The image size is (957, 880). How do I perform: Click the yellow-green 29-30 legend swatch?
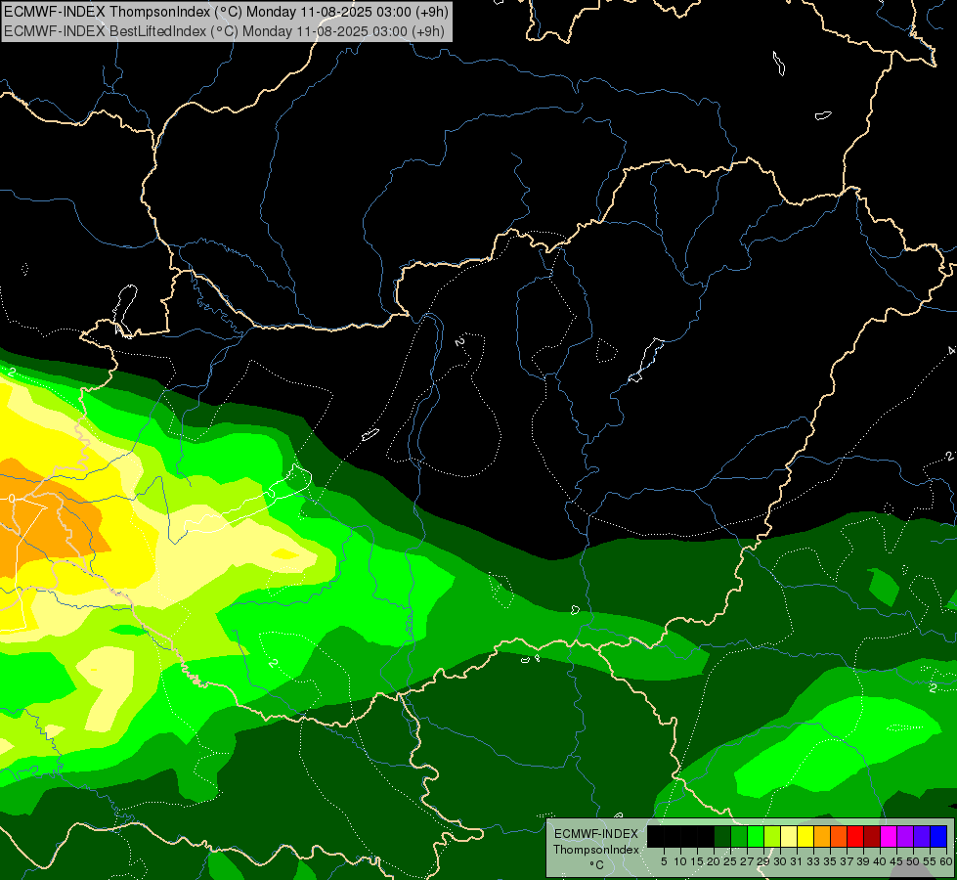(x=772, y=836)
